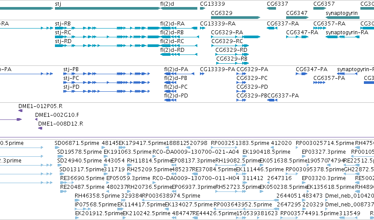The image size is (374, 220).
Task: Click the RH11814.5prime EST label
Action: (x=149, y=161)
